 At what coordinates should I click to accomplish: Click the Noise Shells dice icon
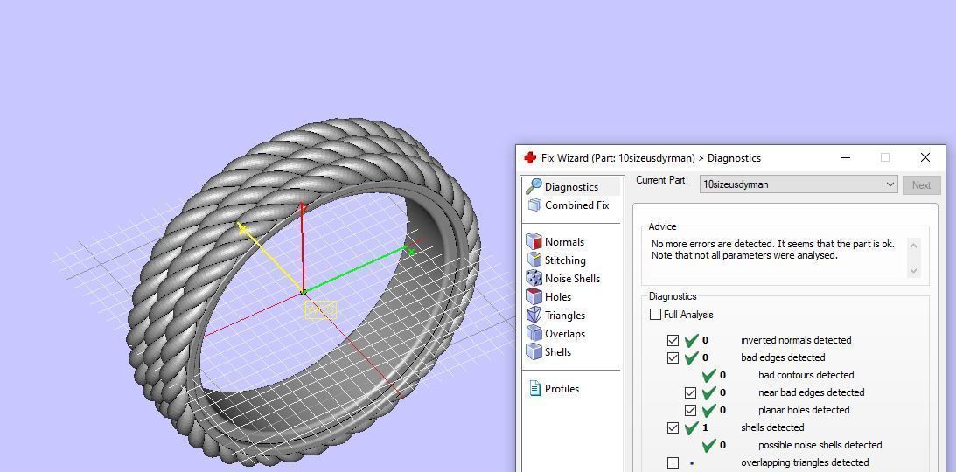pos(534,278)
